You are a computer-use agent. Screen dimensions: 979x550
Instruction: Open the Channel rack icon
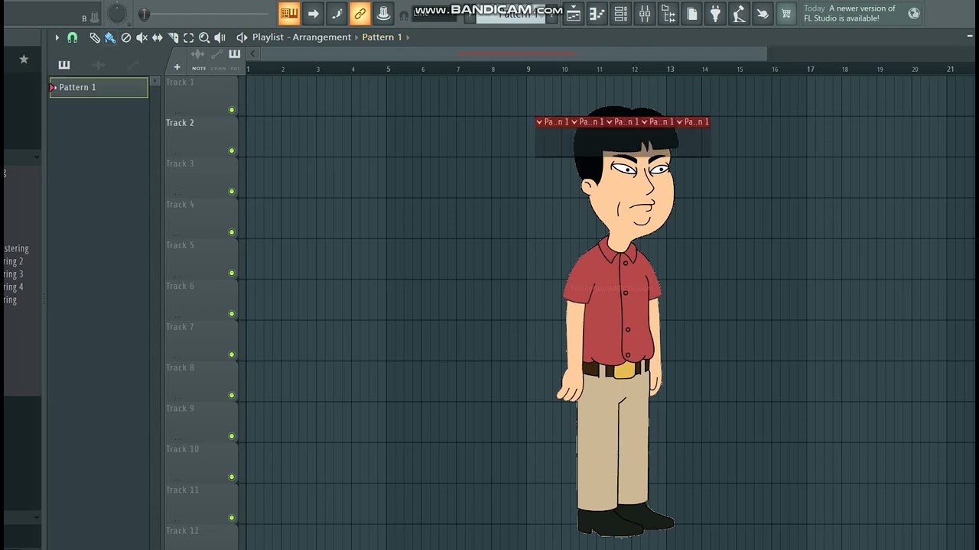click(x=621, y=13)
